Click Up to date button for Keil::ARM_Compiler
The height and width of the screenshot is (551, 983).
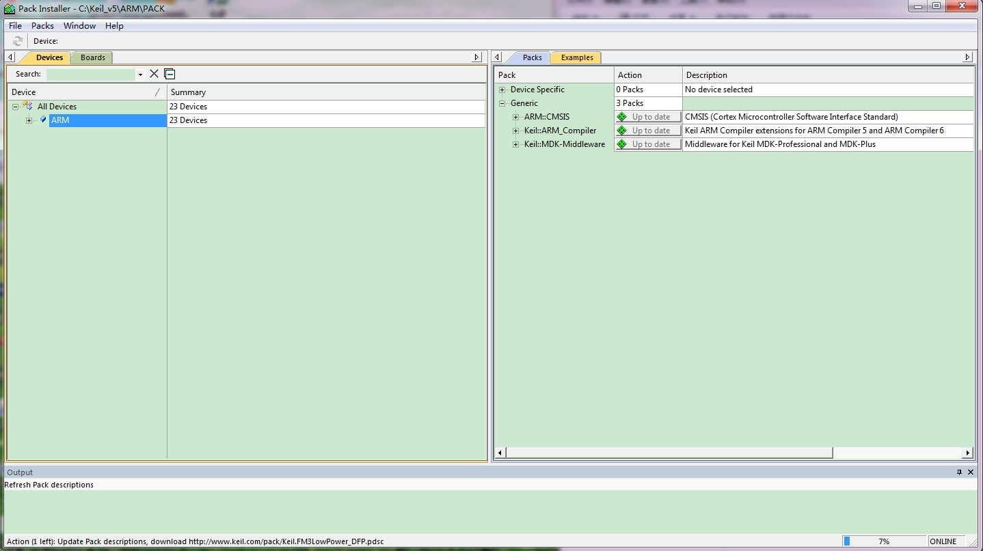click(x=648, y=131)
